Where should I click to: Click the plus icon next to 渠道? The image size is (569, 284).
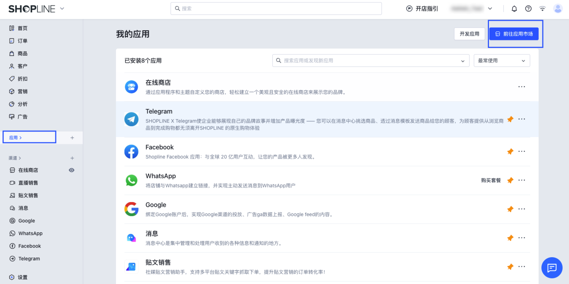click(72, 158)
